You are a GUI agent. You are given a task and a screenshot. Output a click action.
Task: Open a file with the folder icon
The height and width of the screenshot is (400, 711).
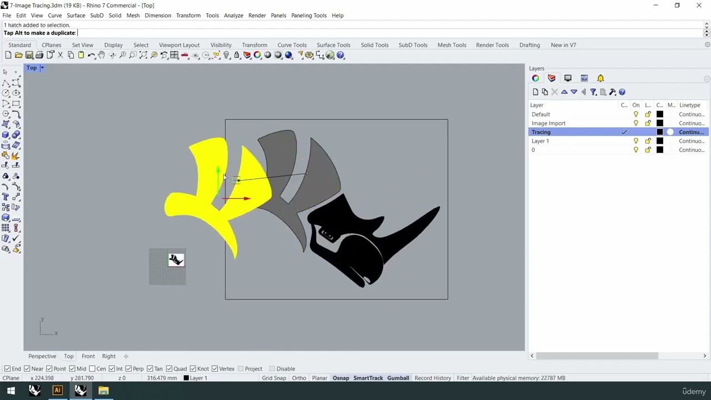click(x=18, y=55)
